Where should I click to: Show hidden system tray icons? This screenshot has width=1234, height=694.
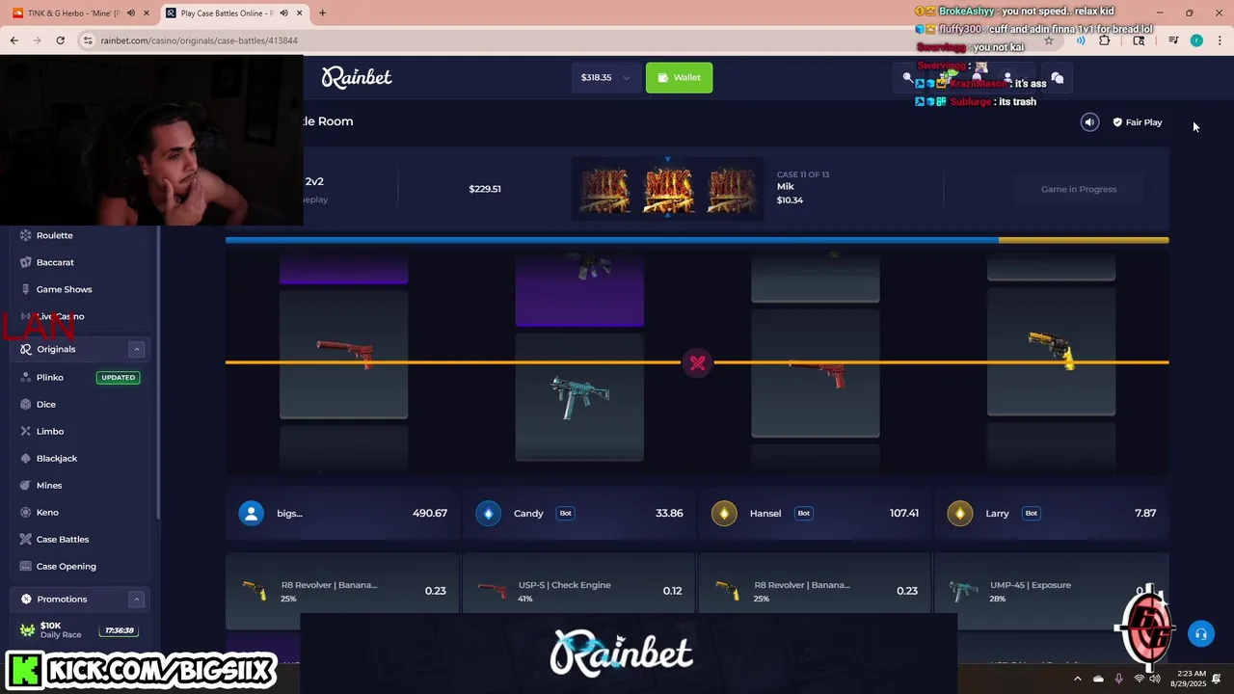pos(1078,679)
